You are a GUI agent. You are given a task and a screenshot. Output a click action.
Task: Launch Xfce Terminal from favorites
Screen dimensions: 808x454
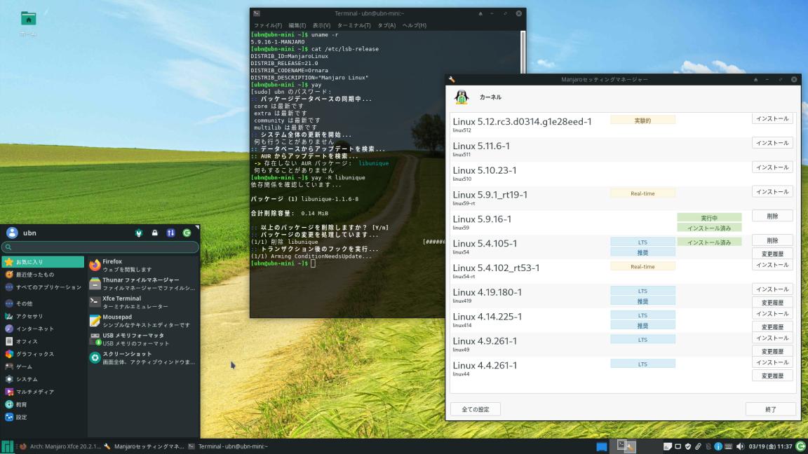(x=143, y=302)
